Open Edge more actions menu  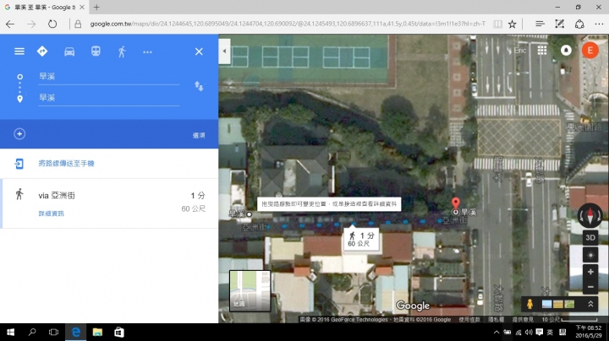pos(599,24)
